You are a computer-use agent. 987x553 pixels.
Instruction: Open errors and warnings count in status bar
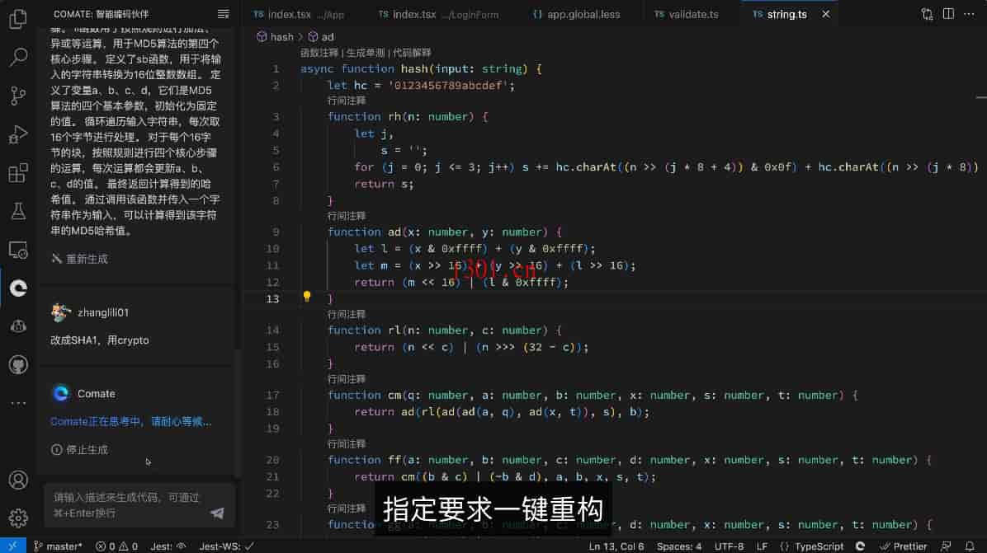pos(116,546)
